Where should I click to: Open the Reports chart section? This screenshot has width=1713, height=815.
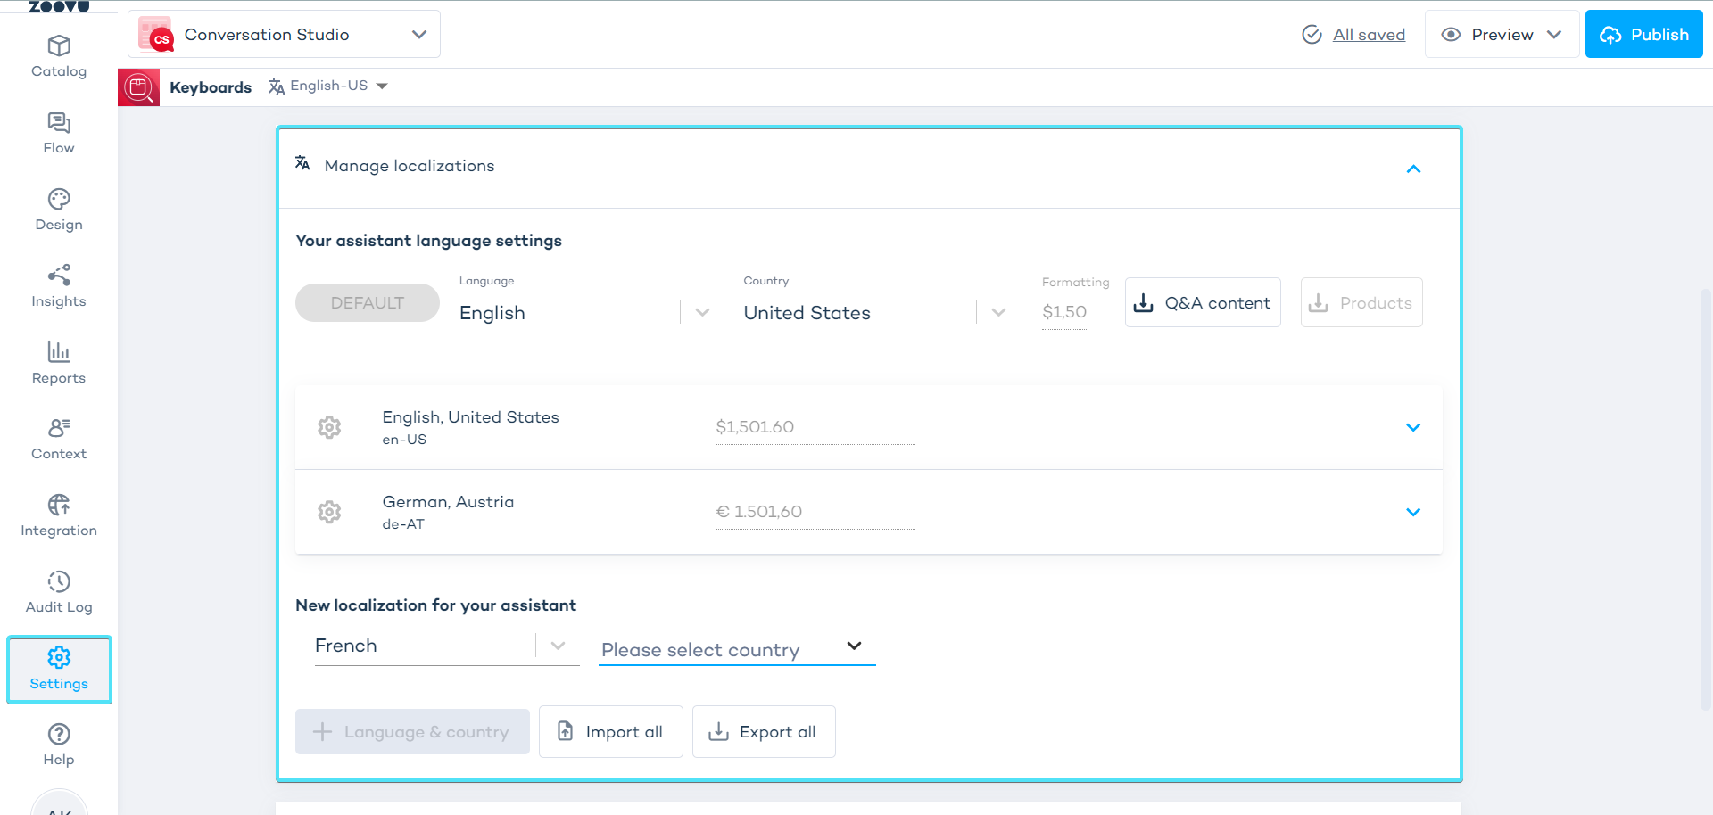tap(59, 363)
